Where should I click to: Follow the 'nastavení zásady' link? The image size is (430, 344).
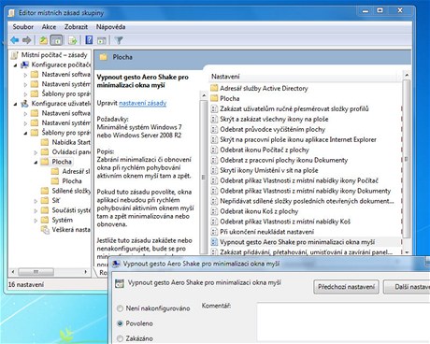(x=143, y=103)
